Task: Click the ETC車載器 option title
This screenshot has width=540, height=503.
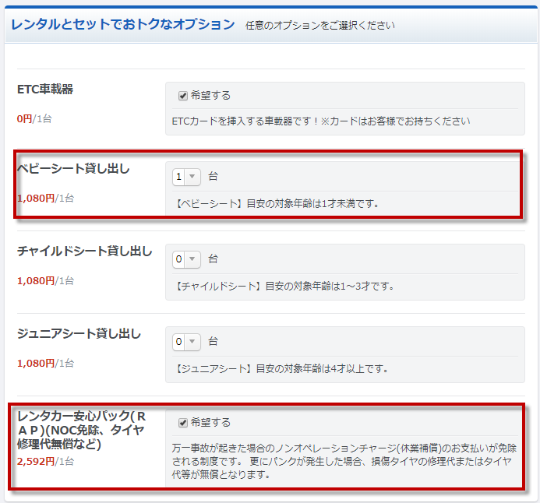Action: [x=45, y=89]
